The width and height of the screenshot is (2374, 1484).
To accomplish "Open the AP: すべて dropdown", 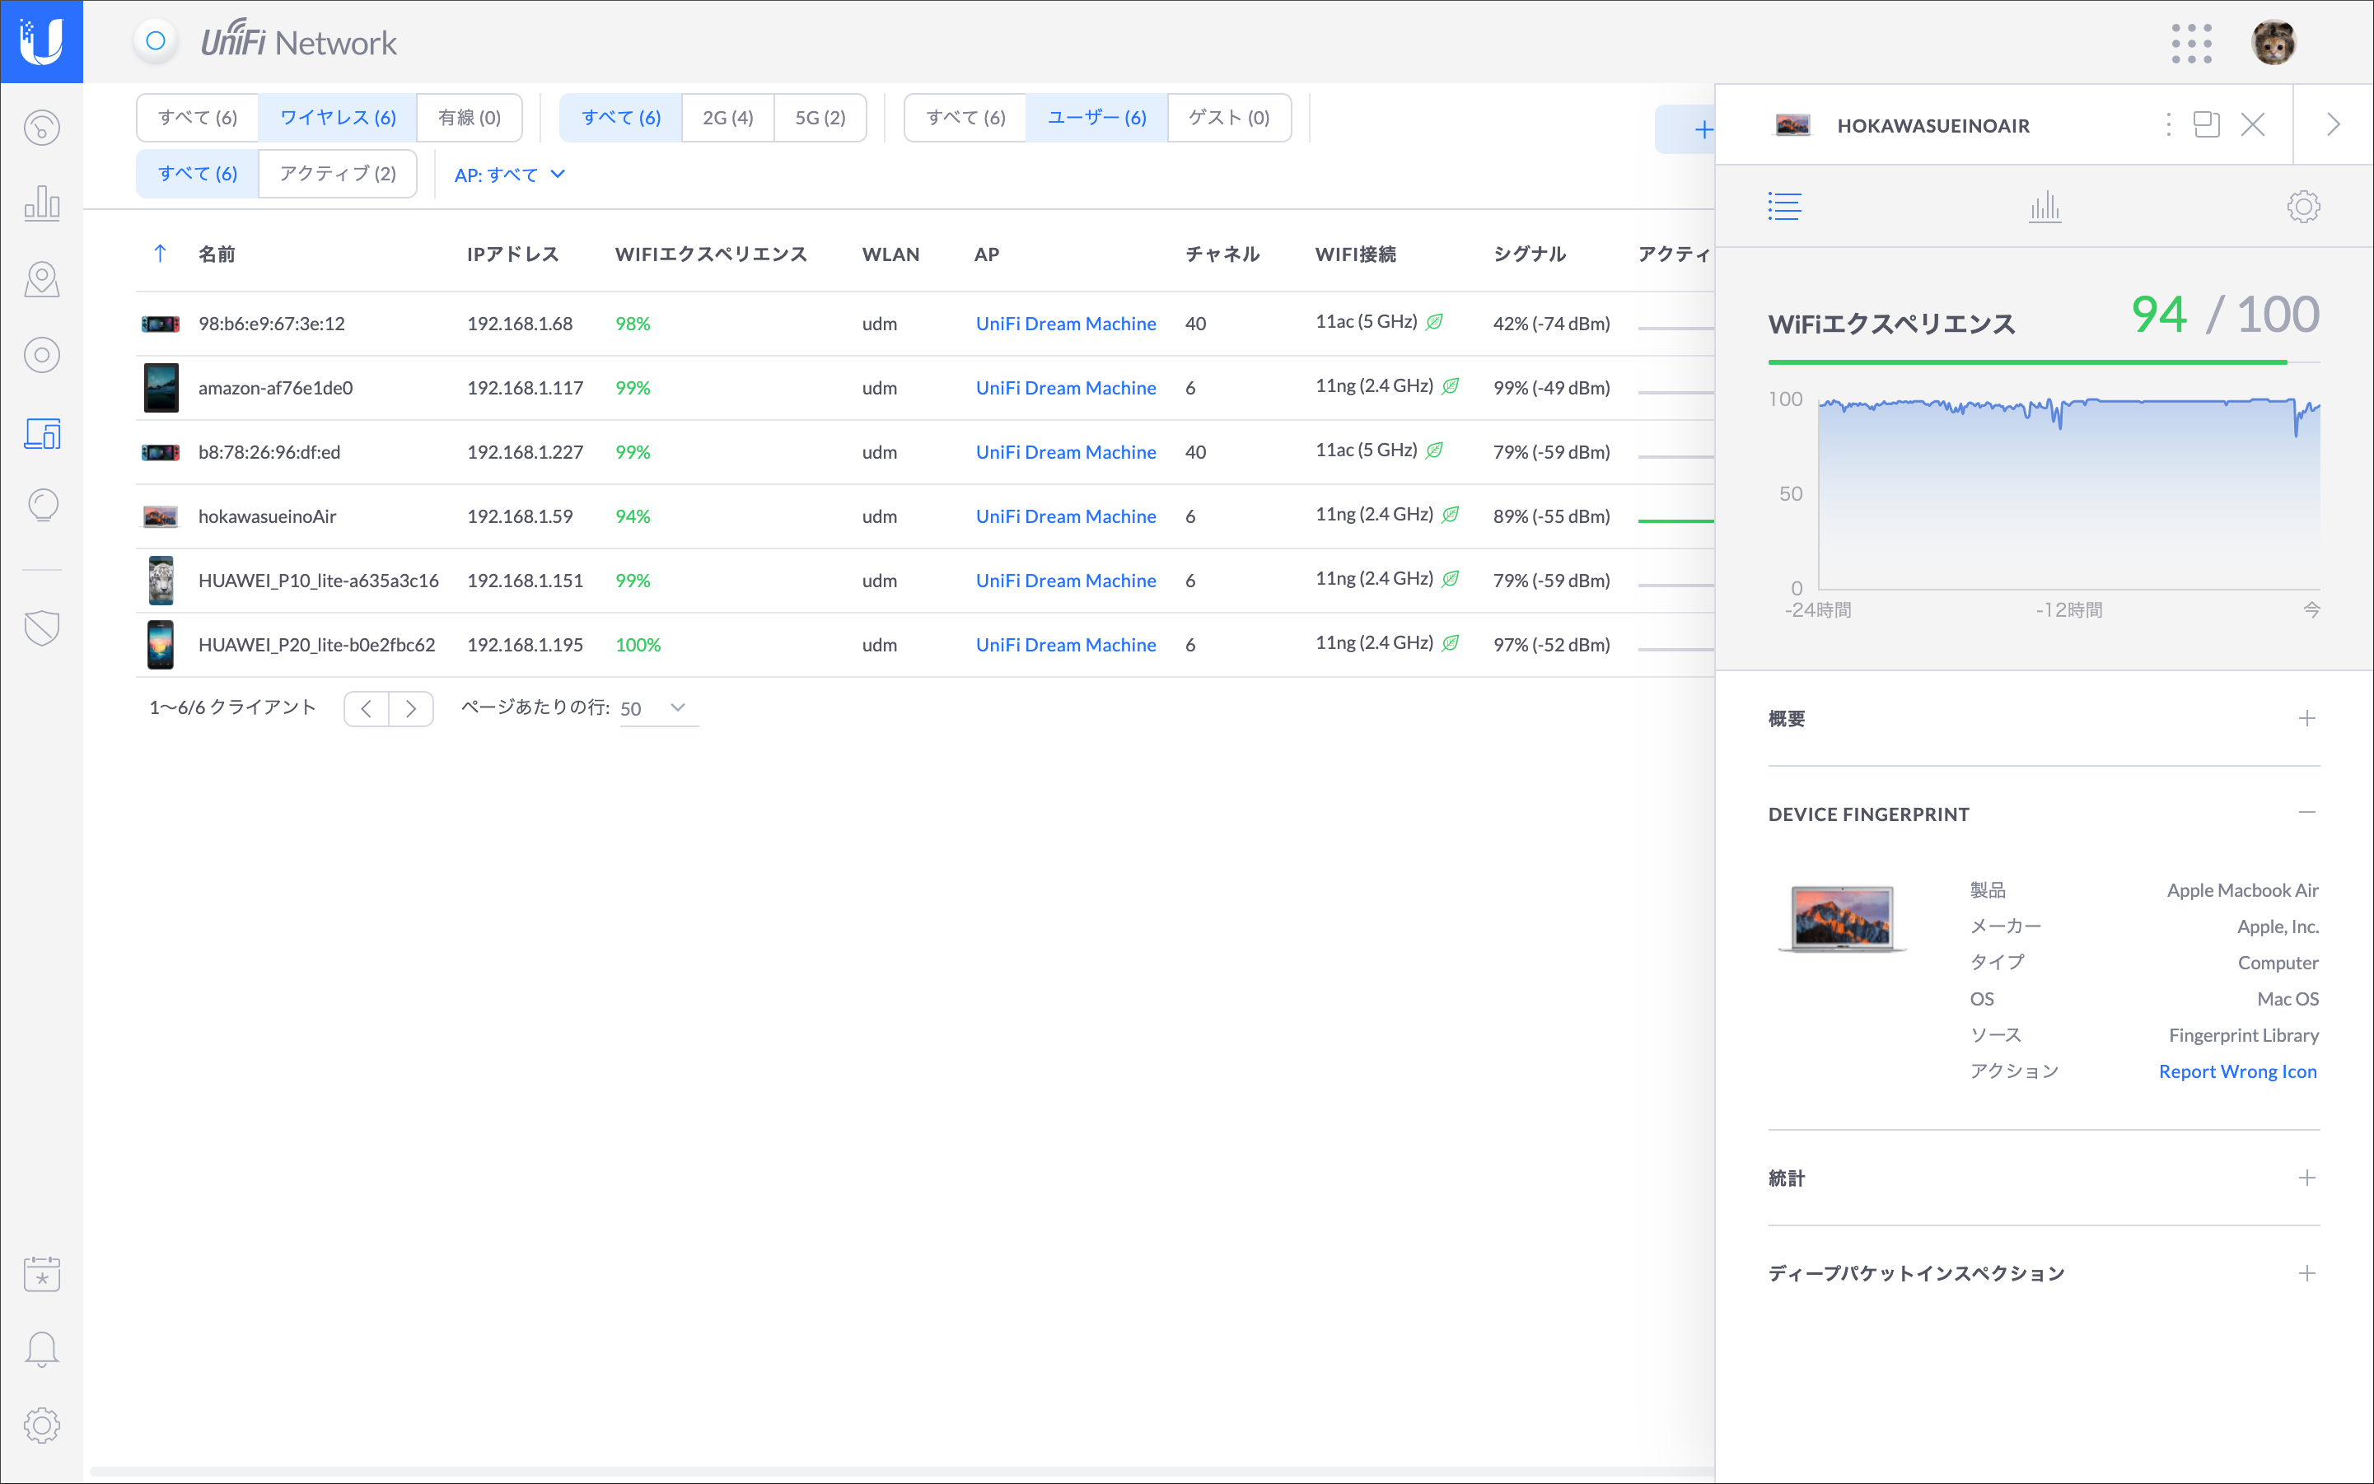I will (x=510, y=175).
